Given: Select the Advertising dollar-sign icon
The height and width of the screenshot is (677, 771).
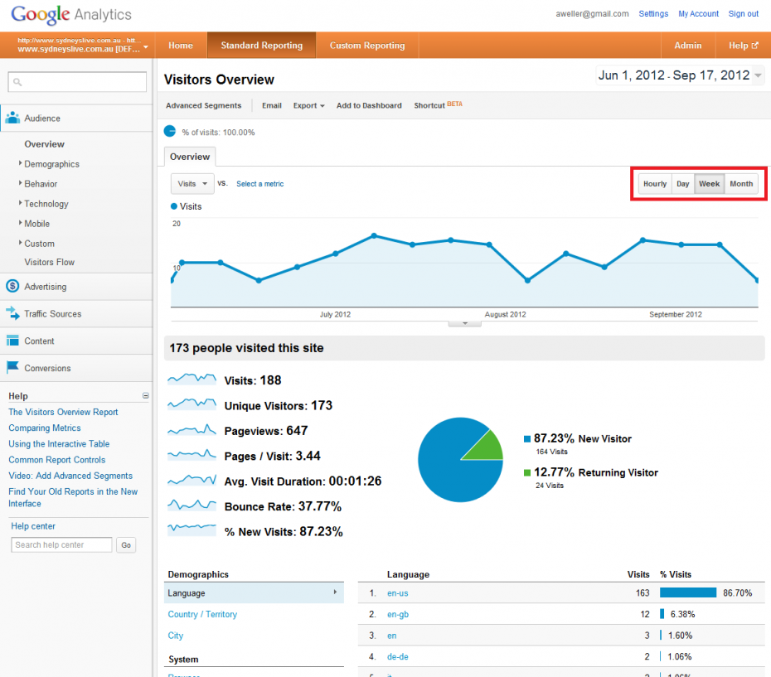Looking at the screenshot, I should coord(13,286).
